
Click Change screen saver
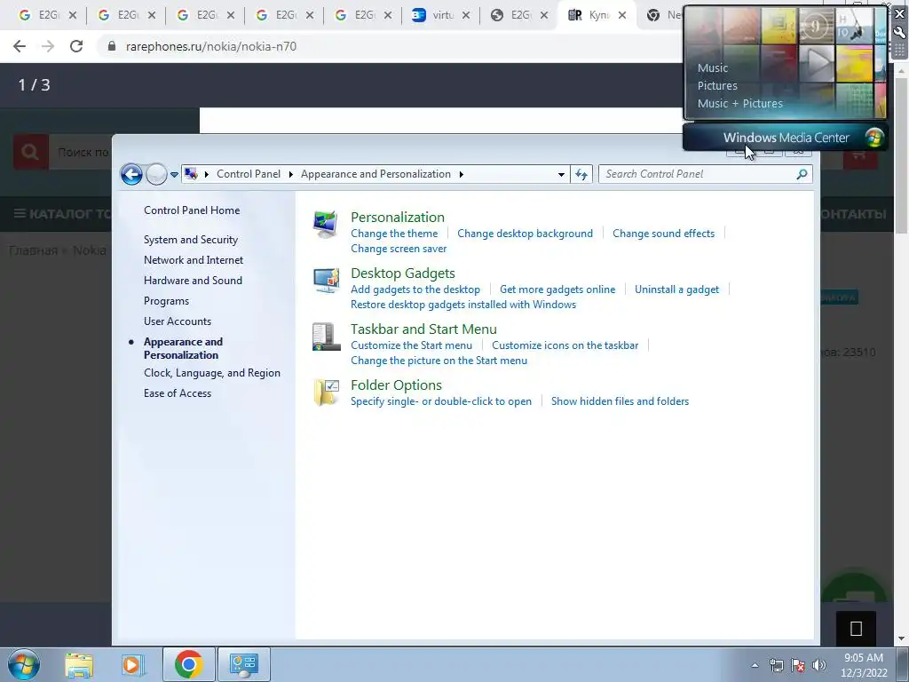tap(399, 249)
